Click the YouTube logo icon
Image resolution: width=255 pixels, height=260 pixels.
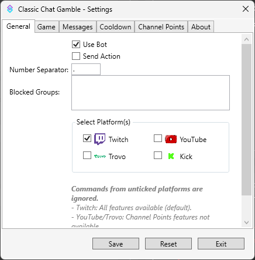[x=171, y=139]
